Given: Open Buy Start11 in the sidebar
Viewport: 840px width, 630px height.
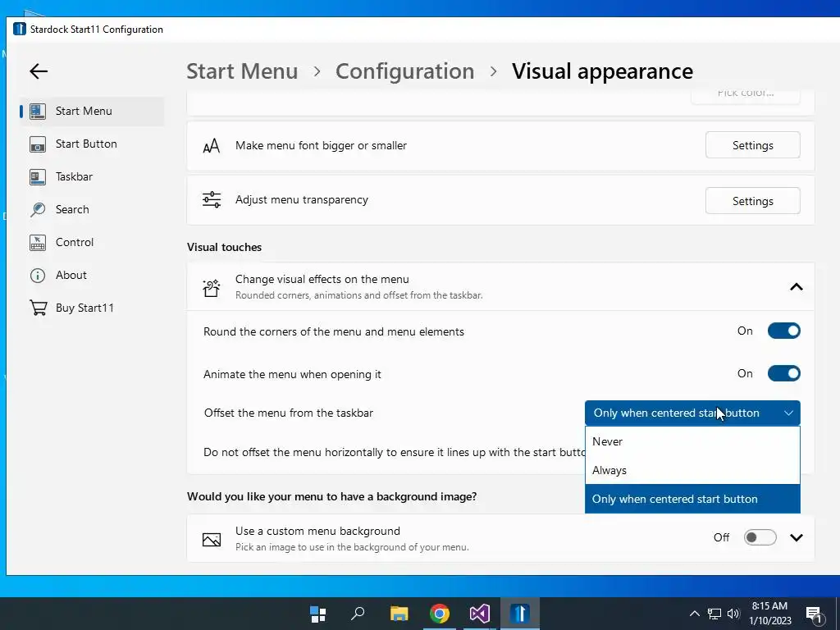Looking at the screenshot, I should point(92,308).
